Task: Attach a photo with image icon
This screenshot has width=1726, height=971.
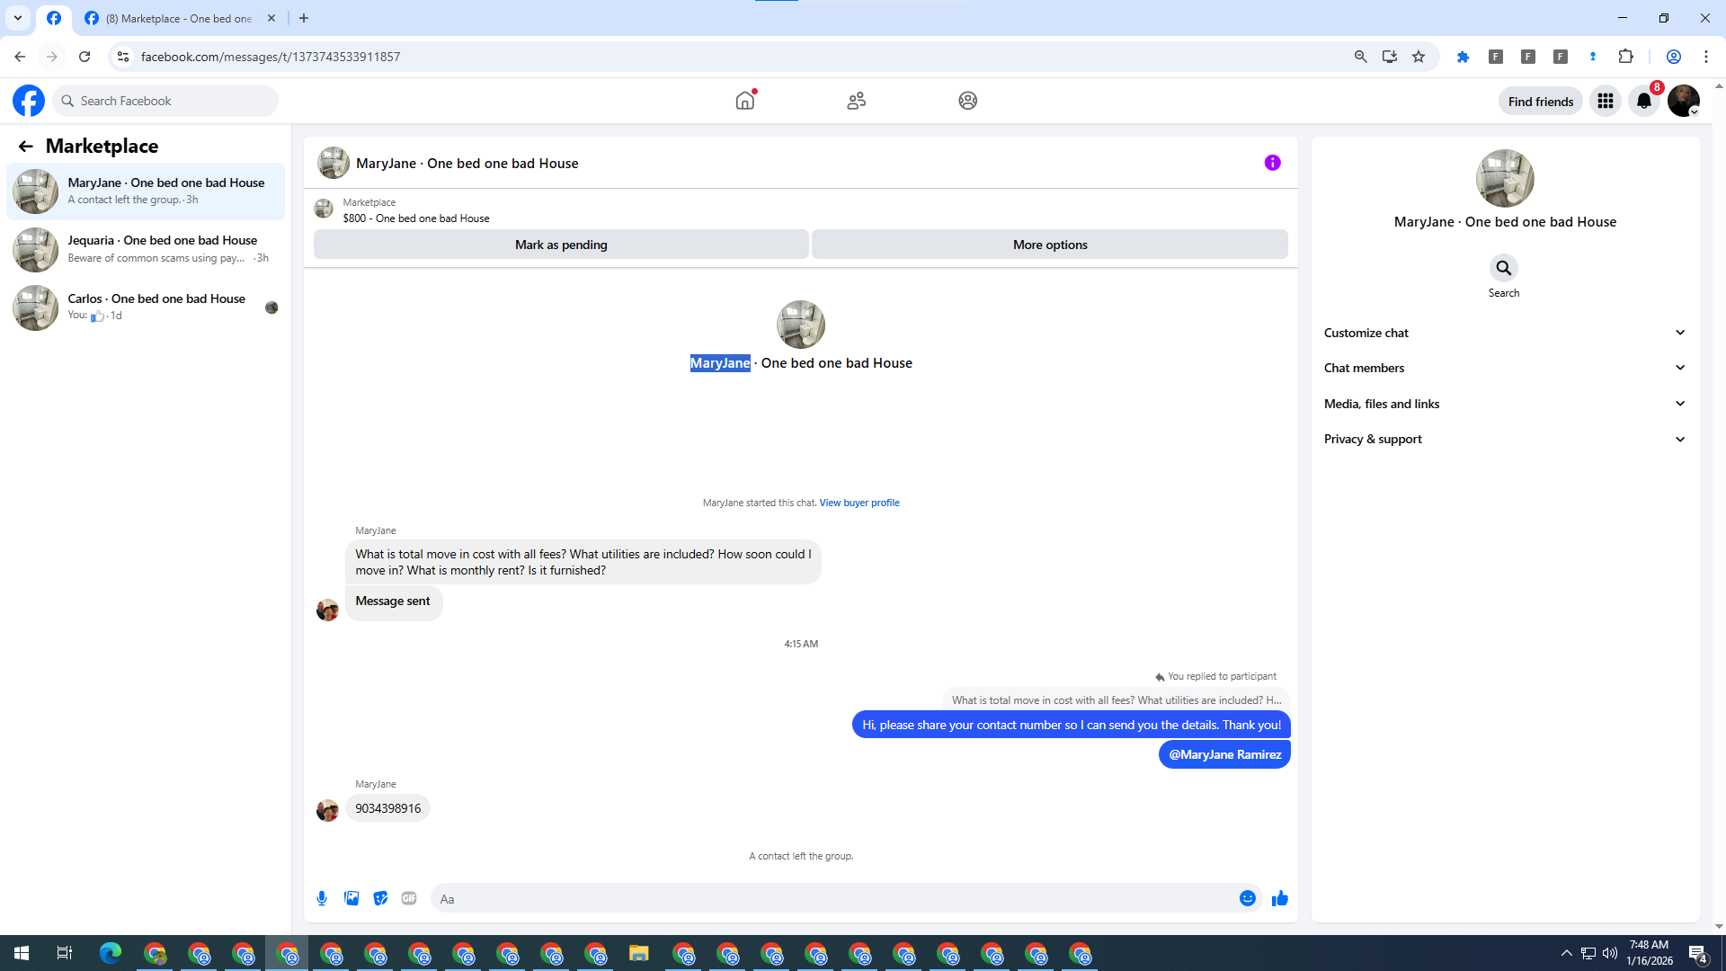Action: (x=351, y=898)
